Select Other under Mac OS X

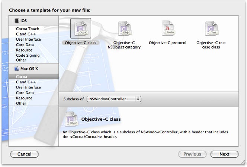(21, 103)
